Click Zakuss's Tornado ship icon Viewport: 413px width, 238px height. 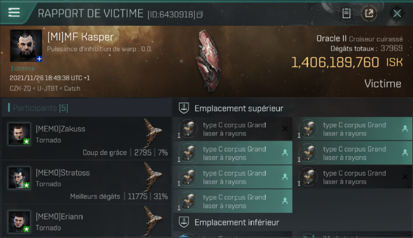pos(152,129)
